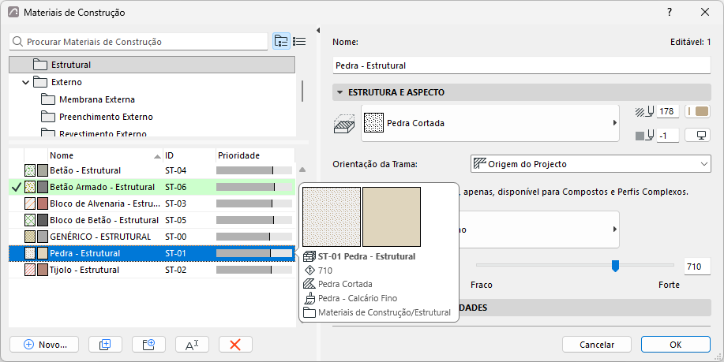Open the surface selector flyout arrow
Screen dimensions: 724x362
click(614, 230)
